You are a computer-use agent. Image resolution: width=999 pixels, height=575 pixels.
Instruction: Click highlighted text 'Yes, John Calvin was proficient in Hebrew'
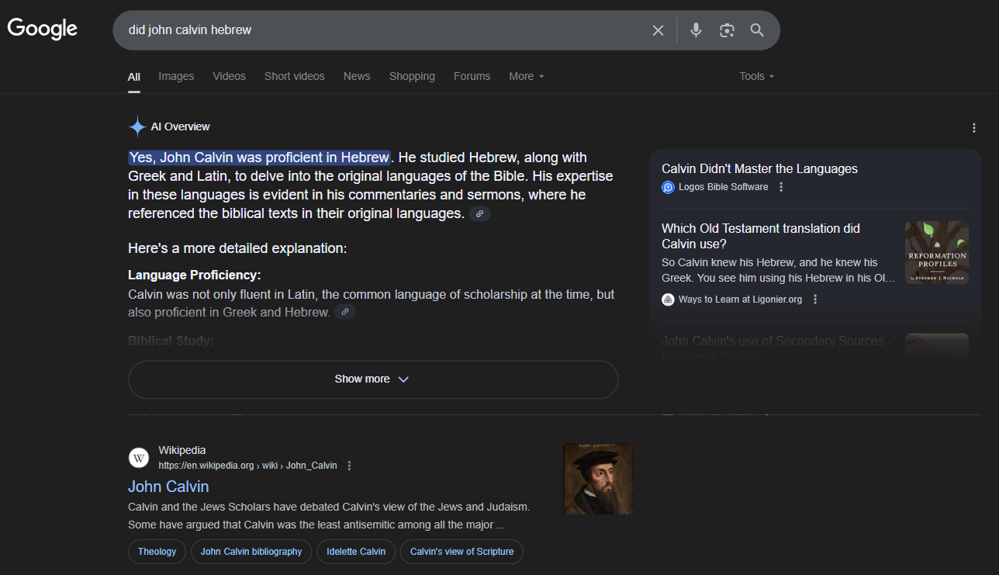coord(259,158)
